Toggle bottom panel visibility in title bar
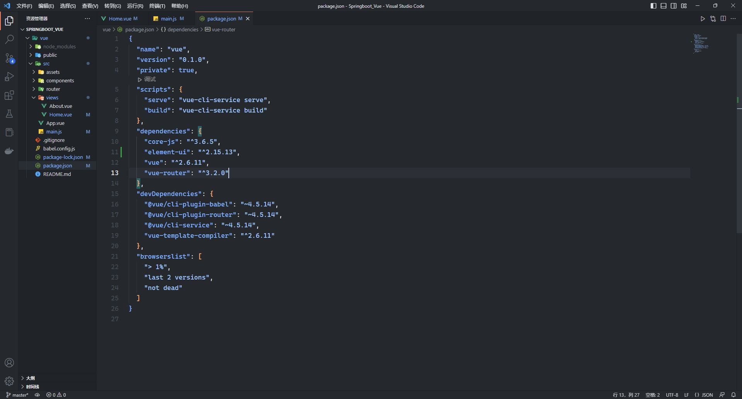 click(664, 6)
